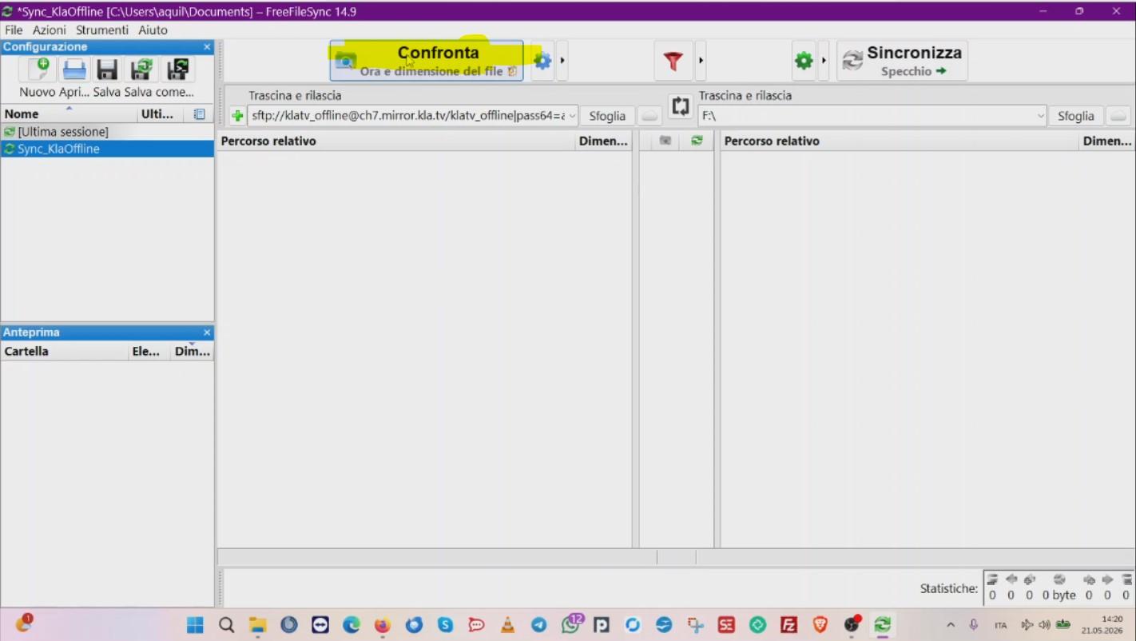1136x641 pixels.
Task: Click the Confronta button
Action: click(427, 61)
